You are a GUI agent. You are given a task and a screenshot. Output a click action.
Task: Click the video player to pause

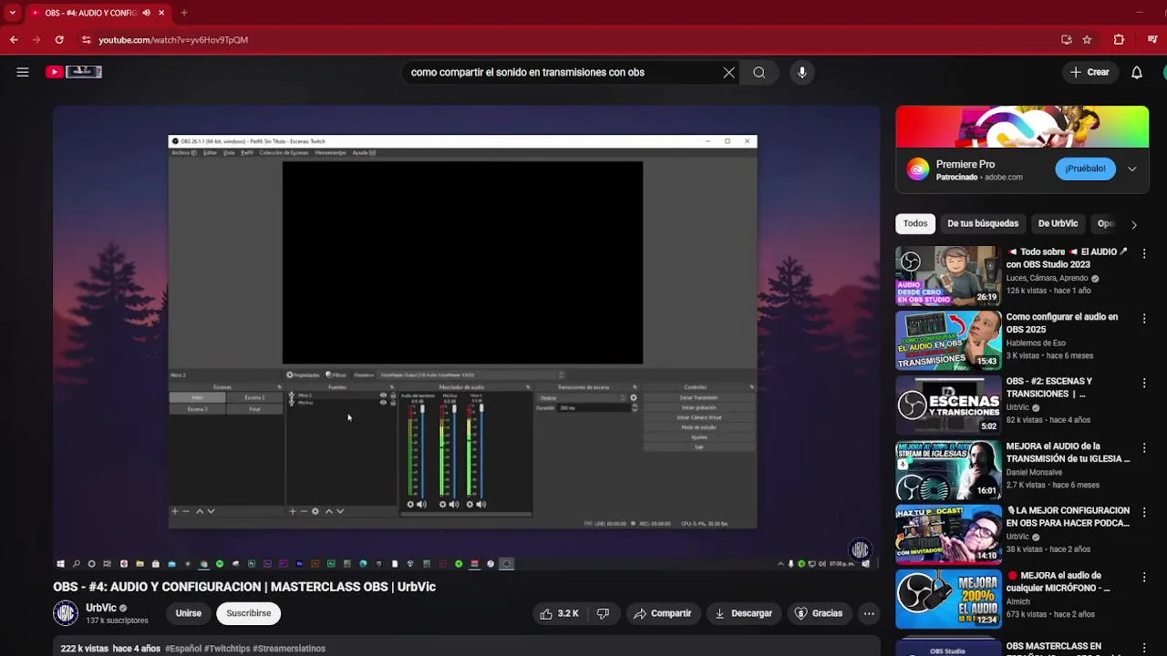467,337
